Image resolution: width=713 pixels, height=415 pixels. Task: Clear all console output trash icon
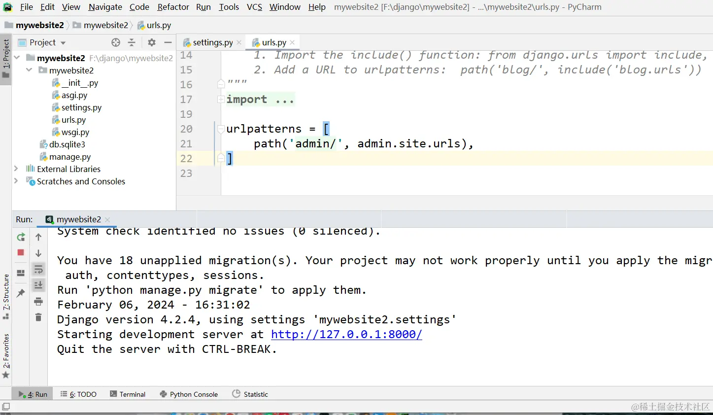tap(38, 317)
